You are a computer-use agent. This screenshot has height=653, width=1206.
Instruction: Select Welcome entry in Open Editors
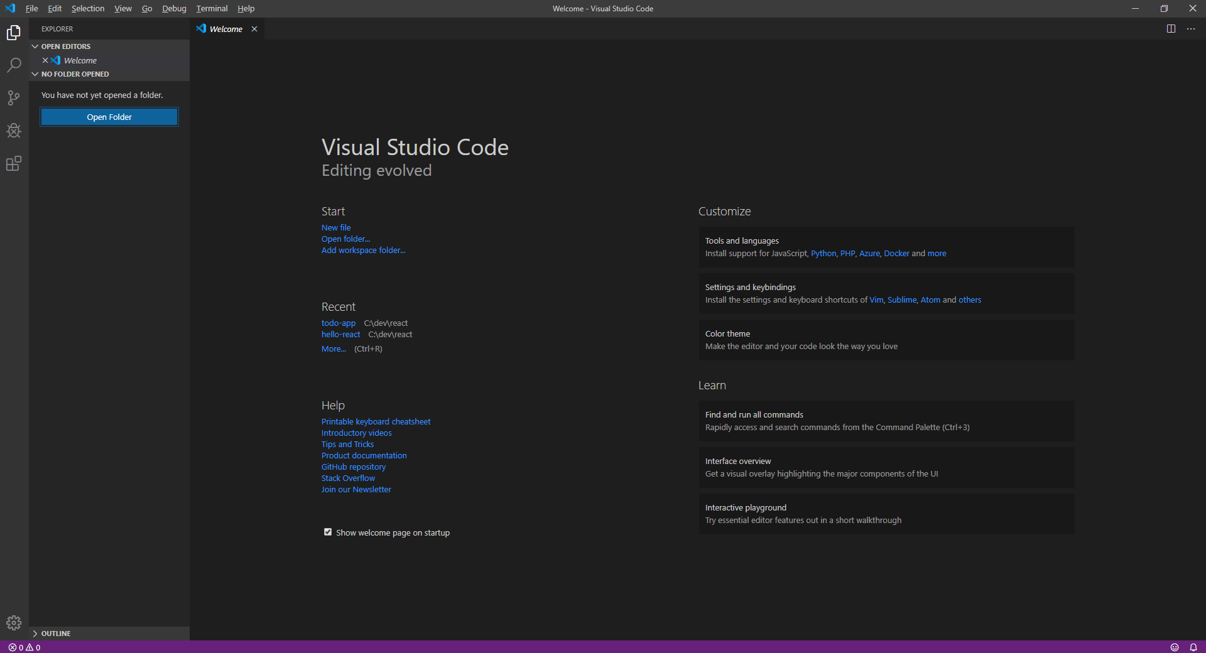click(x=109, y=60)
